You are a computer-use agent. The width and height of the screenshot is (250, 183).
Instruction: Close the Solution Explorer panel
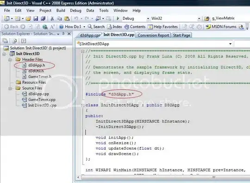(69, 34)
